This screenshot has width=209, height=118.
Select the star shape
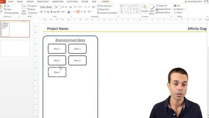click(x=137, y=12)
